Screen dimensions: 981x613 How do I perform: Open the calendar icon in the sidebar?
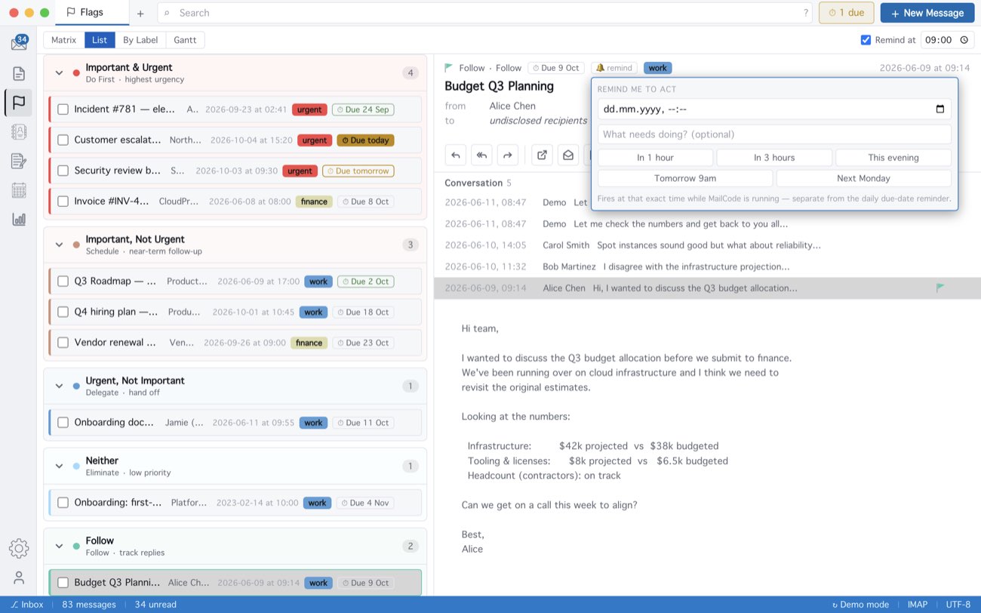(x=19, y=190)
